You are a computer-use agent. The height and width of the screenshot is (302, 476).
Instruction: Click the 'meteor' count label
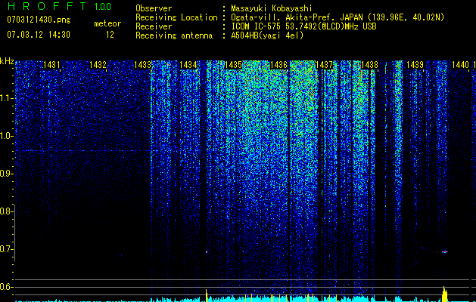click(x=107, y=23)
